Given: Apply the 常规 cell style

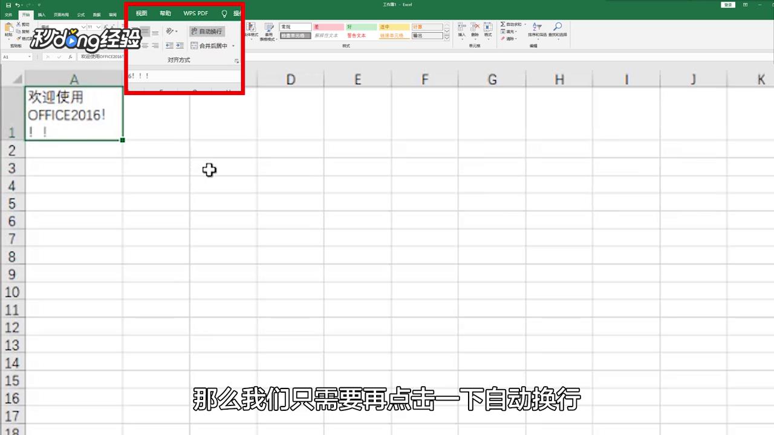Looking at the screenshot, I should [295, 27].
